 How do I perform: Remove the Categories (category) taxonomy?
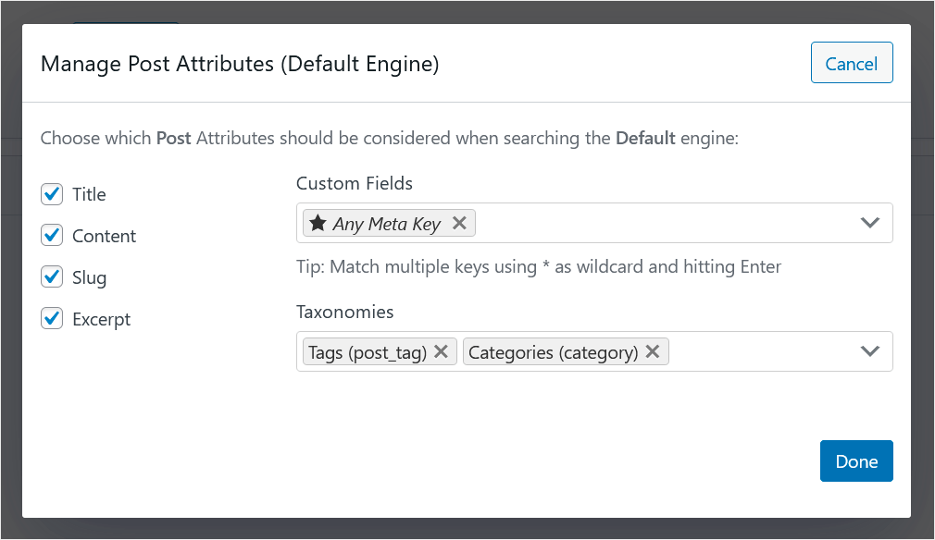point(653,351)
